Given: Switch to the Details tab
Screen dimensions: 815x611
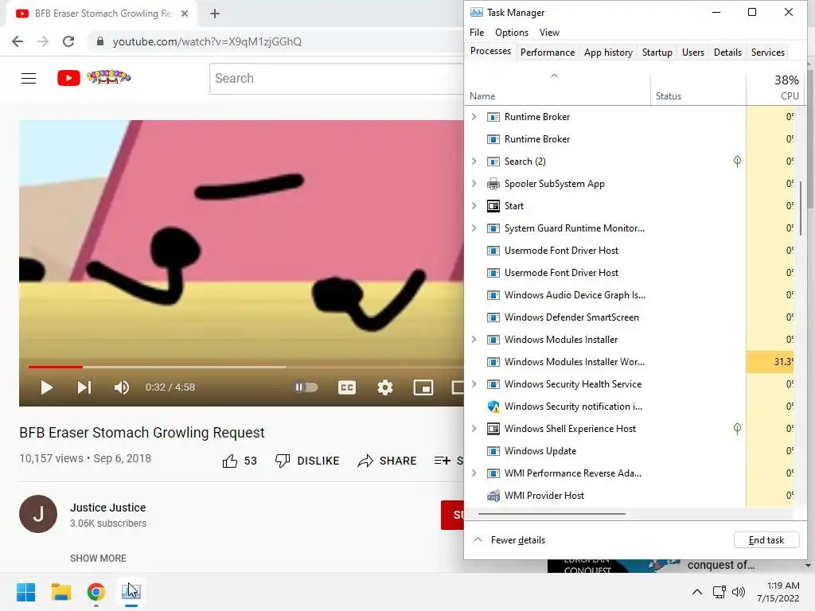Looking at the screenshot, I should pyautogui.click(x=727, y=53).
